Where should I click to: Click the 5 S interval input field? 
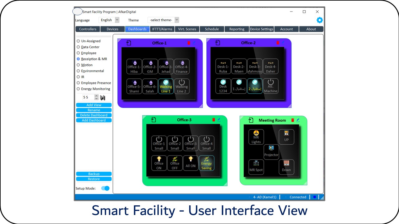(x=88, y=97)
